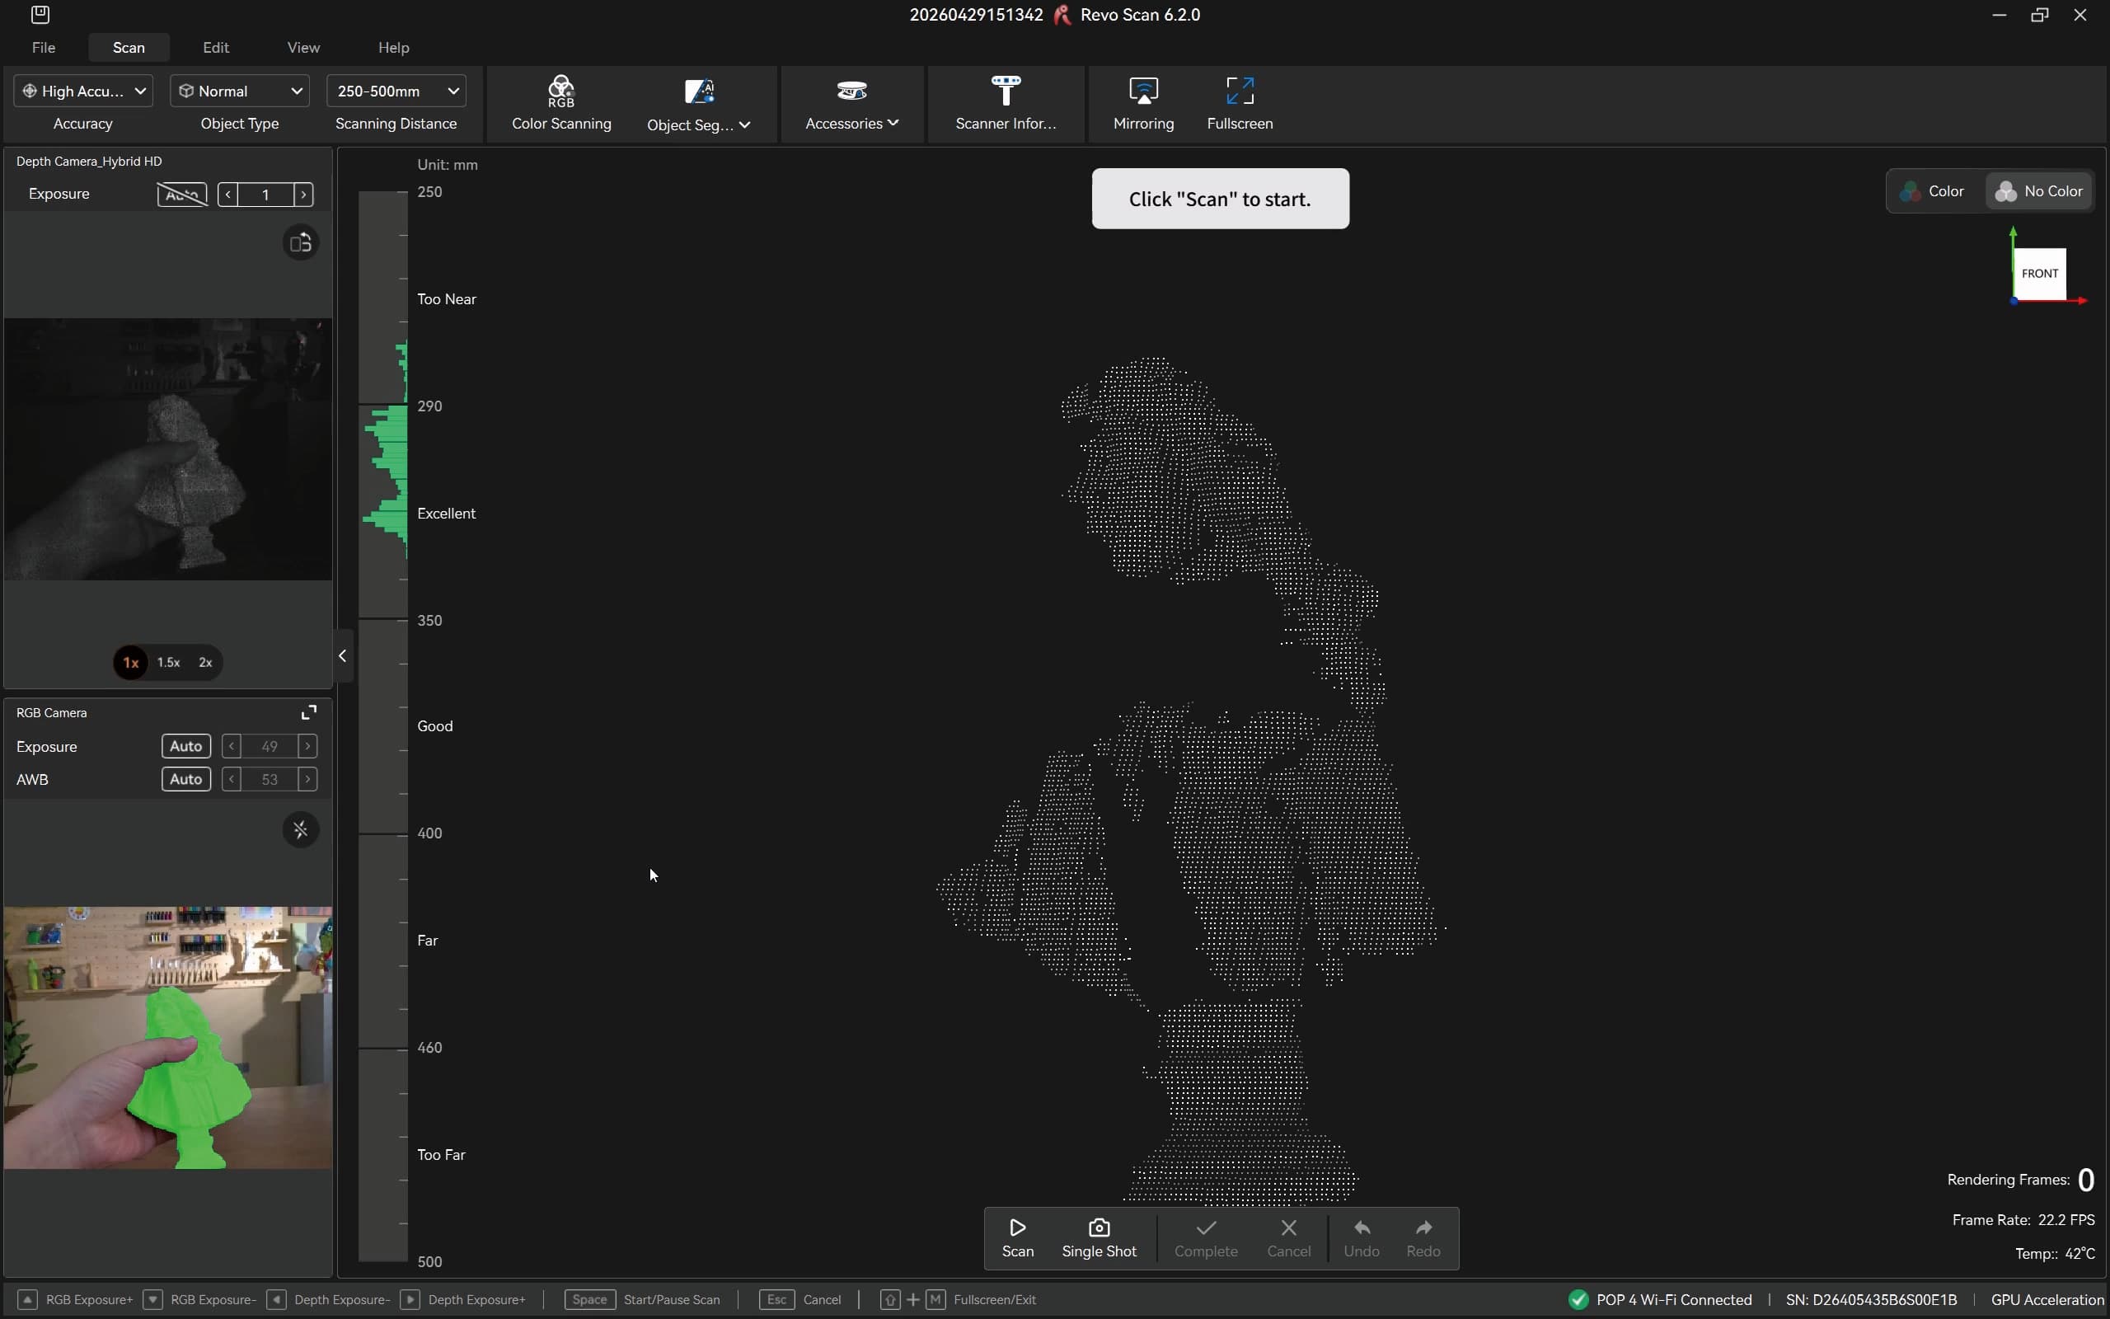The image size is (2110, 1319).
Task: Click the RGB camera preview image
Action: pos(167,1038)
